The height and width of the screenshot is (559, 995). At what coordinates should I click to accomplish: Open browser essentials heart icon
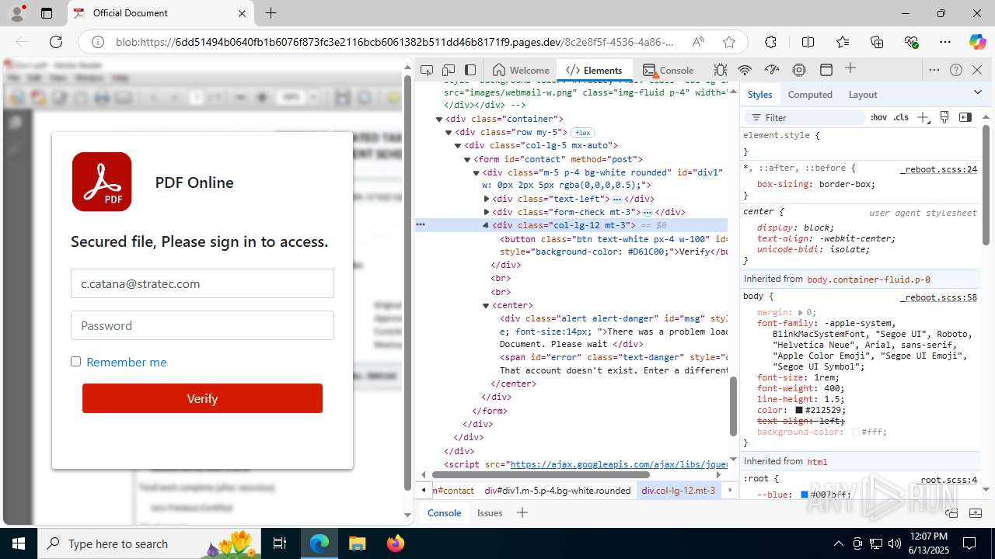(911, 42)
